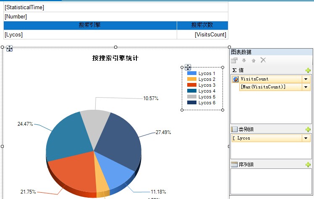Open chart data properties icon
The height and width of the screenshot is (199, 314).
tap(234, 60)
